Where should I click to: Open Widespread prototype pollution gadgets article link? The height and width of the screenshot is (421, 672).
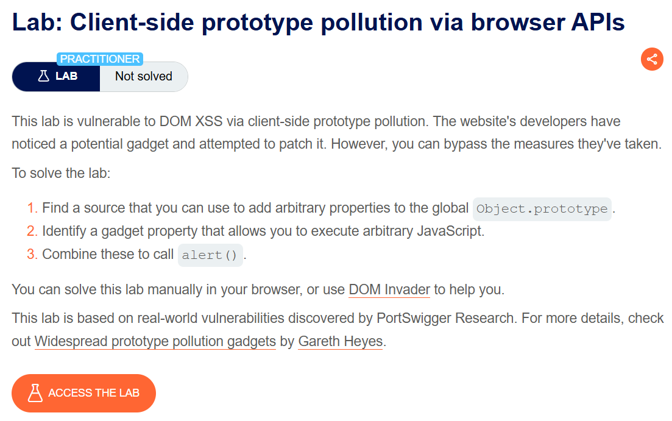pyautogui.click(x=155, y=341)
